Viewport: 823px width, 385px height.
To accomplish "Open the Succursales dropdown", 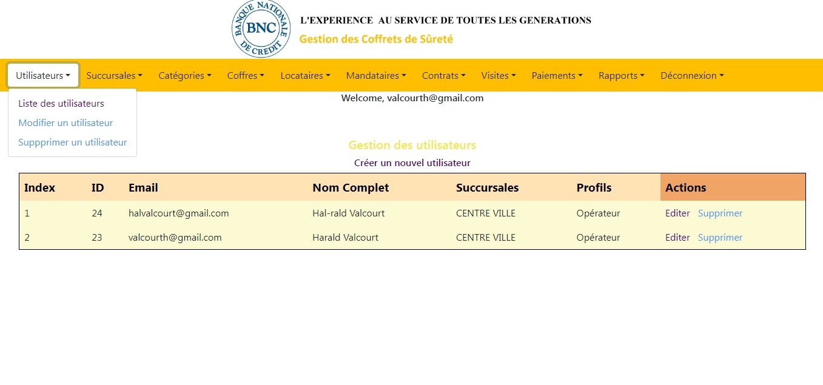I will [x=114, y=76].
